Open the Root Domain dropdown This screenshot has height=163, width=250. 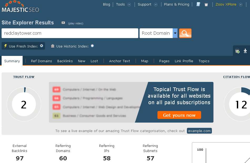[159, 33]
